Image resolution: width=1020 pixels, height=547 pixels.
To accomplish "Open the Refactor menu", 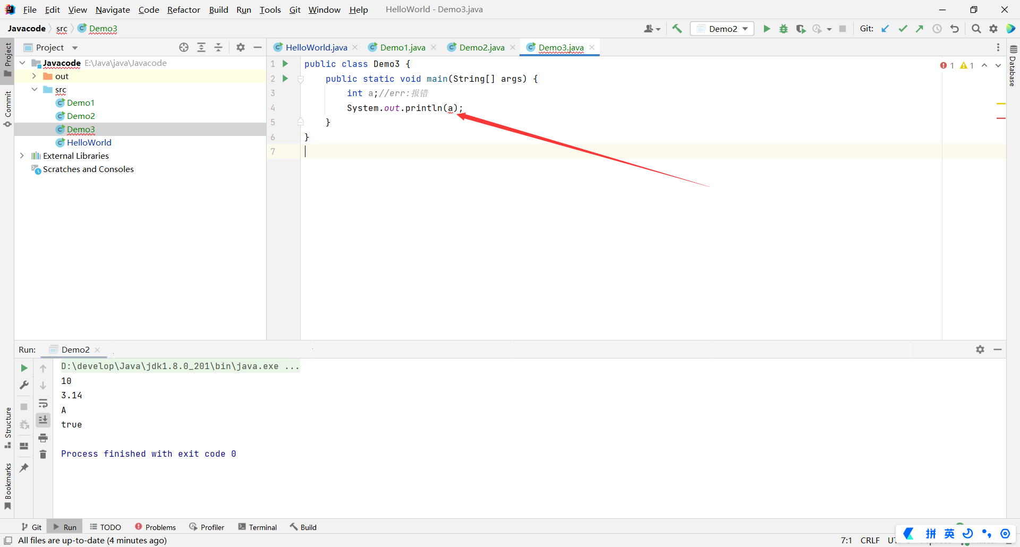I will coord(183,10).
